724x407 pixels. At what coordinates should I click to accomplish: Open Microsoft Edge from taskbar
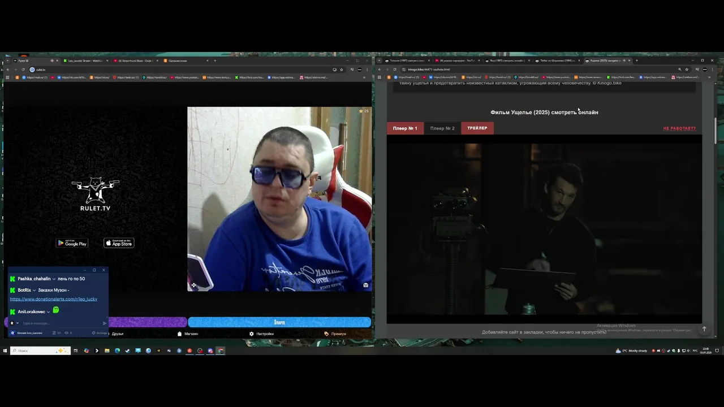[x=117, y=350]
